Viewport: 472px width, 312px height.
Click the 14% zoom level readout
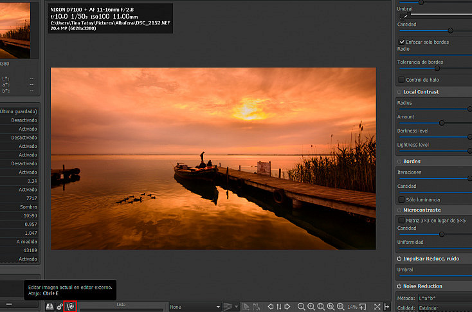352,307
